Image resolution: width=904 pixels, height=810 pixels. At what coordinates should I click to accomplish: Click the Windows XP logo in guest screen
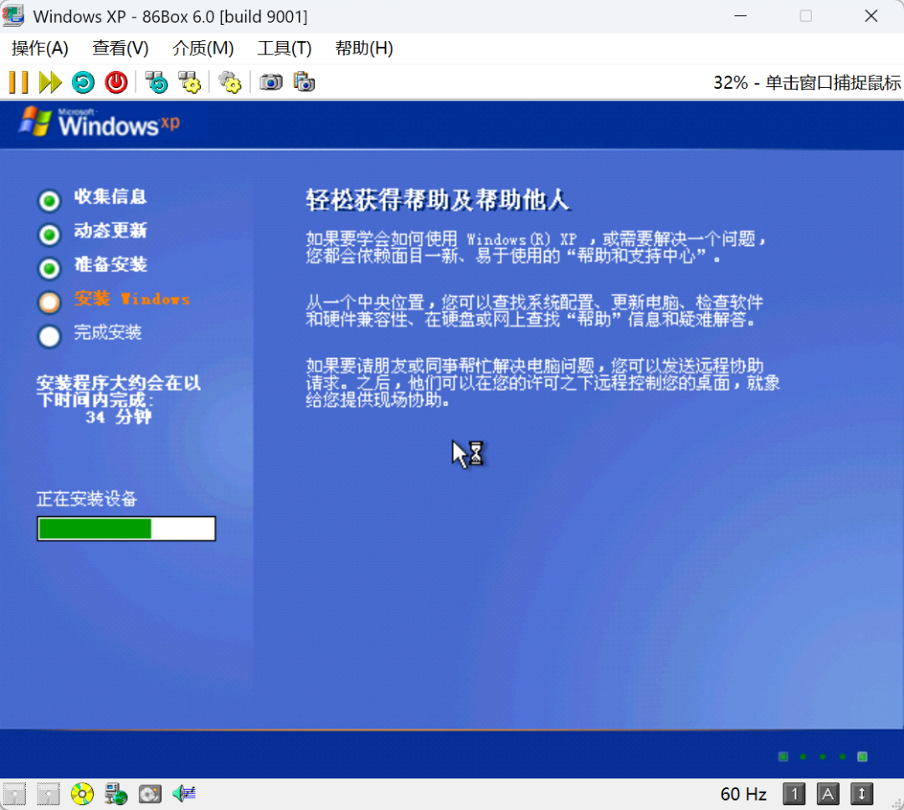[99, 122]
